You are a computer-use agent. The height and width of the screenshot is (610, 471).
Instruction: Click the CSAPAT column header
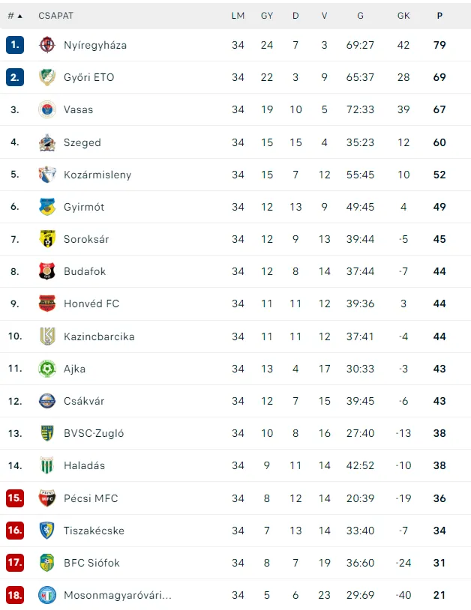pos(56,15)
